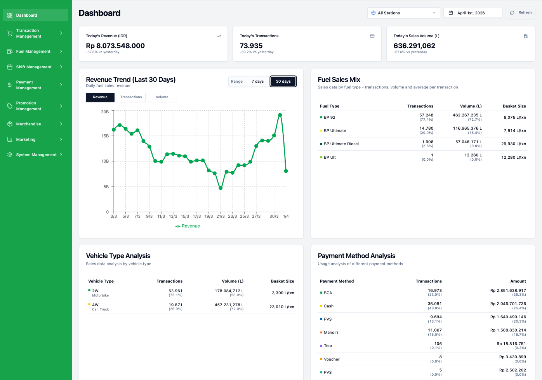The width and height of the screenshot is (542, 380).
Task: Click the Cash payment method row
Action: [423, 306]
